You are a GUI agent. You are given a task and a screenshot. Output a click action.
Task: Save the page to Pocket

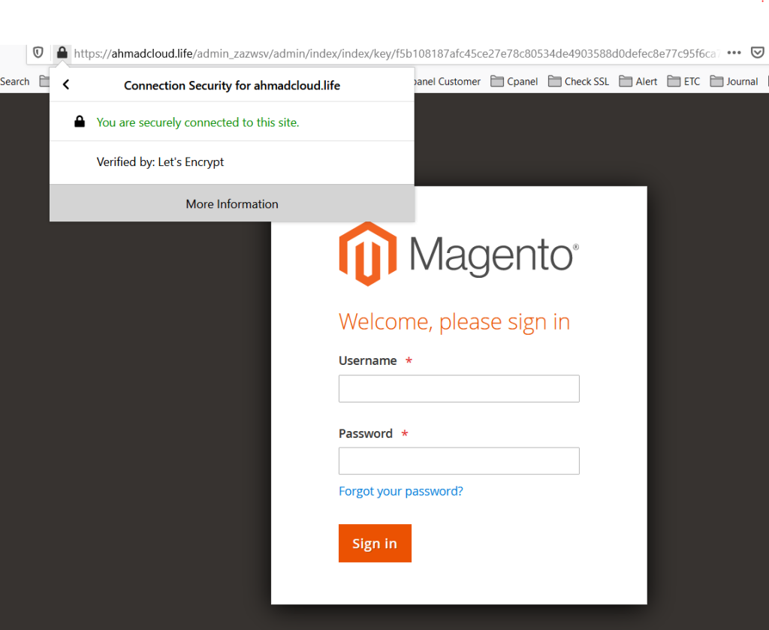click(758, 53)
